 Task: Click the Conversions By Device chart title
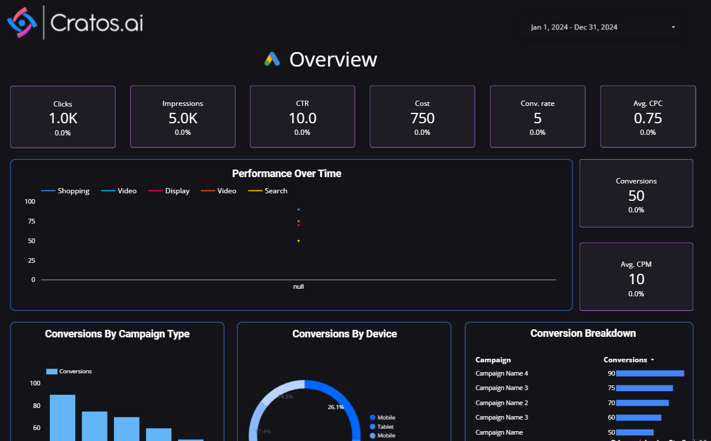(x=345, y=334)
